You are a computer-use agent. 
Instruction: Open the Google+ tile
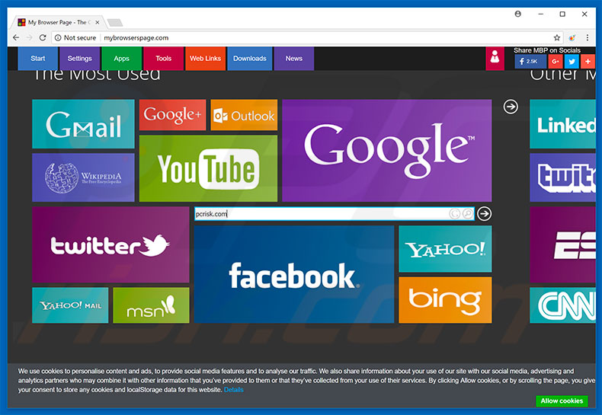(172, 115)
